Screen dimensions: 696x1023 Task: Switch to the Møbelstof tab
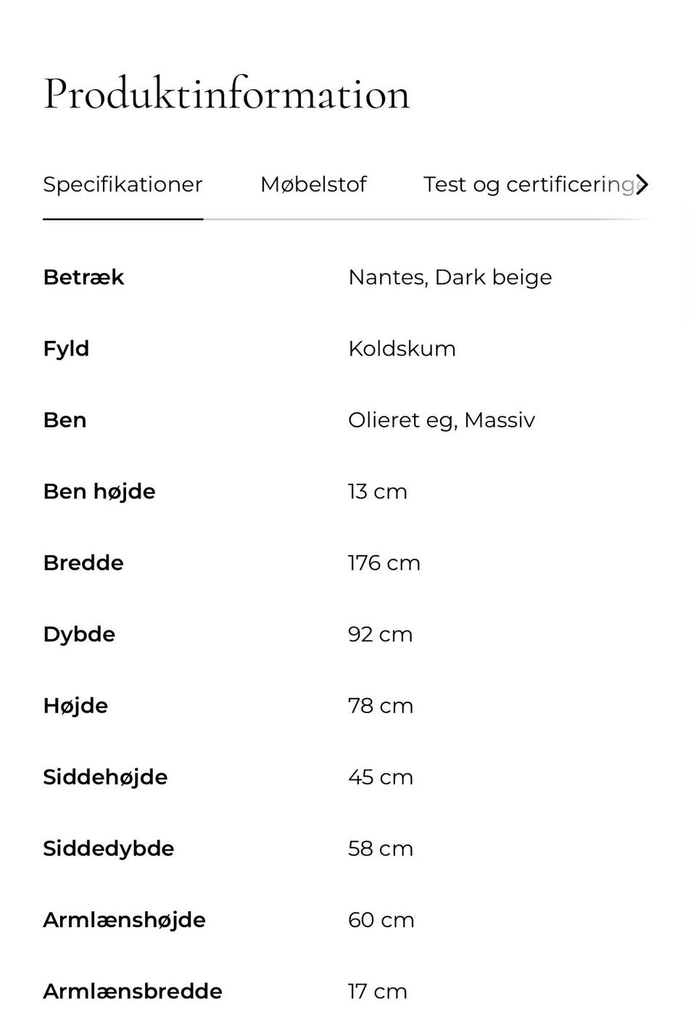313,184
